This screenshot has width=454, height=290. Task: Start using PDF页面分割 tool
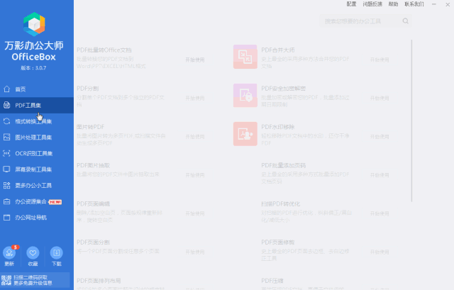(195, 252)
